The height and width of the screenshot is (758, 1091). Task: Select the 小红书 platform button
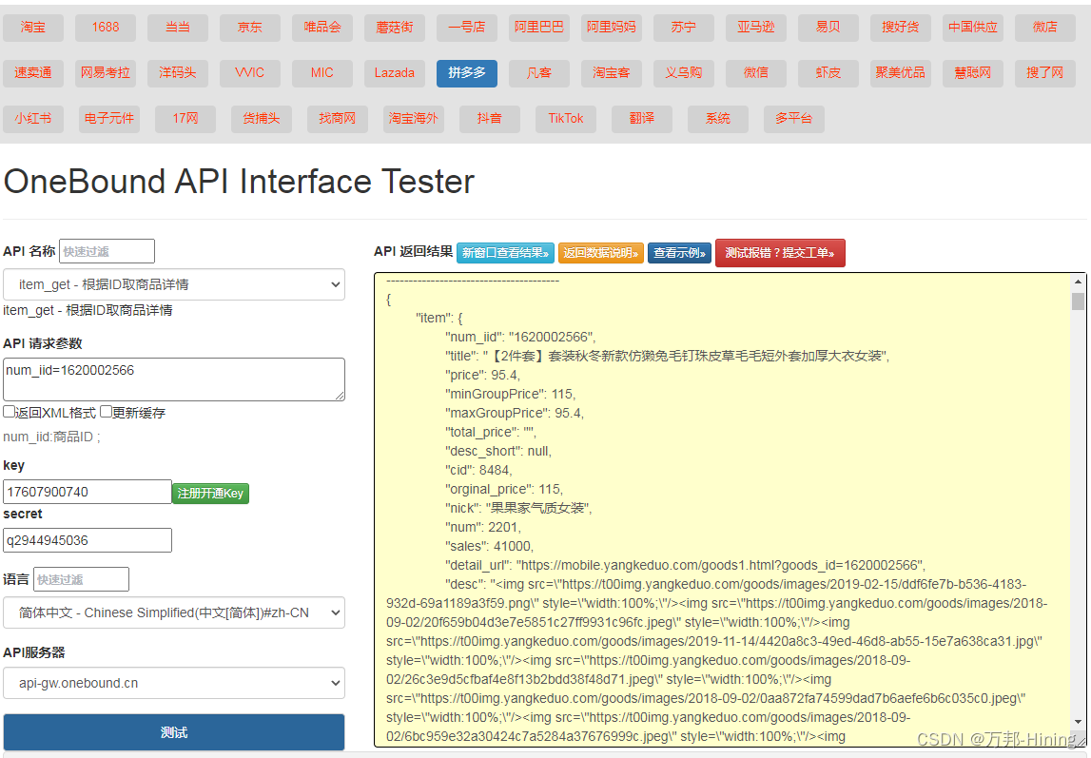pyautogui.click(x=33, y=119)
